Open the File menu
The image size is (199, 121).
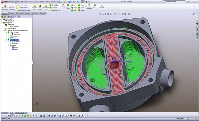(x=18, y=2)
